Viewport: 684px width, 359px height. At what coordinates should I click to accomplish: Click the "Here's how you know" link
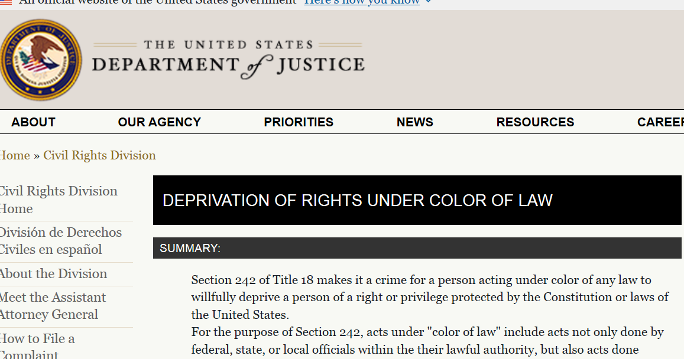click(361, 2)
